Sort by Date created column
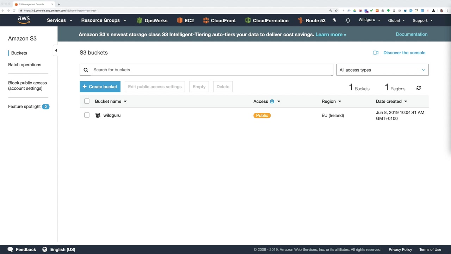Image resolution: width=451 pixels, height=254 pixels. click(x=391, y=101)
